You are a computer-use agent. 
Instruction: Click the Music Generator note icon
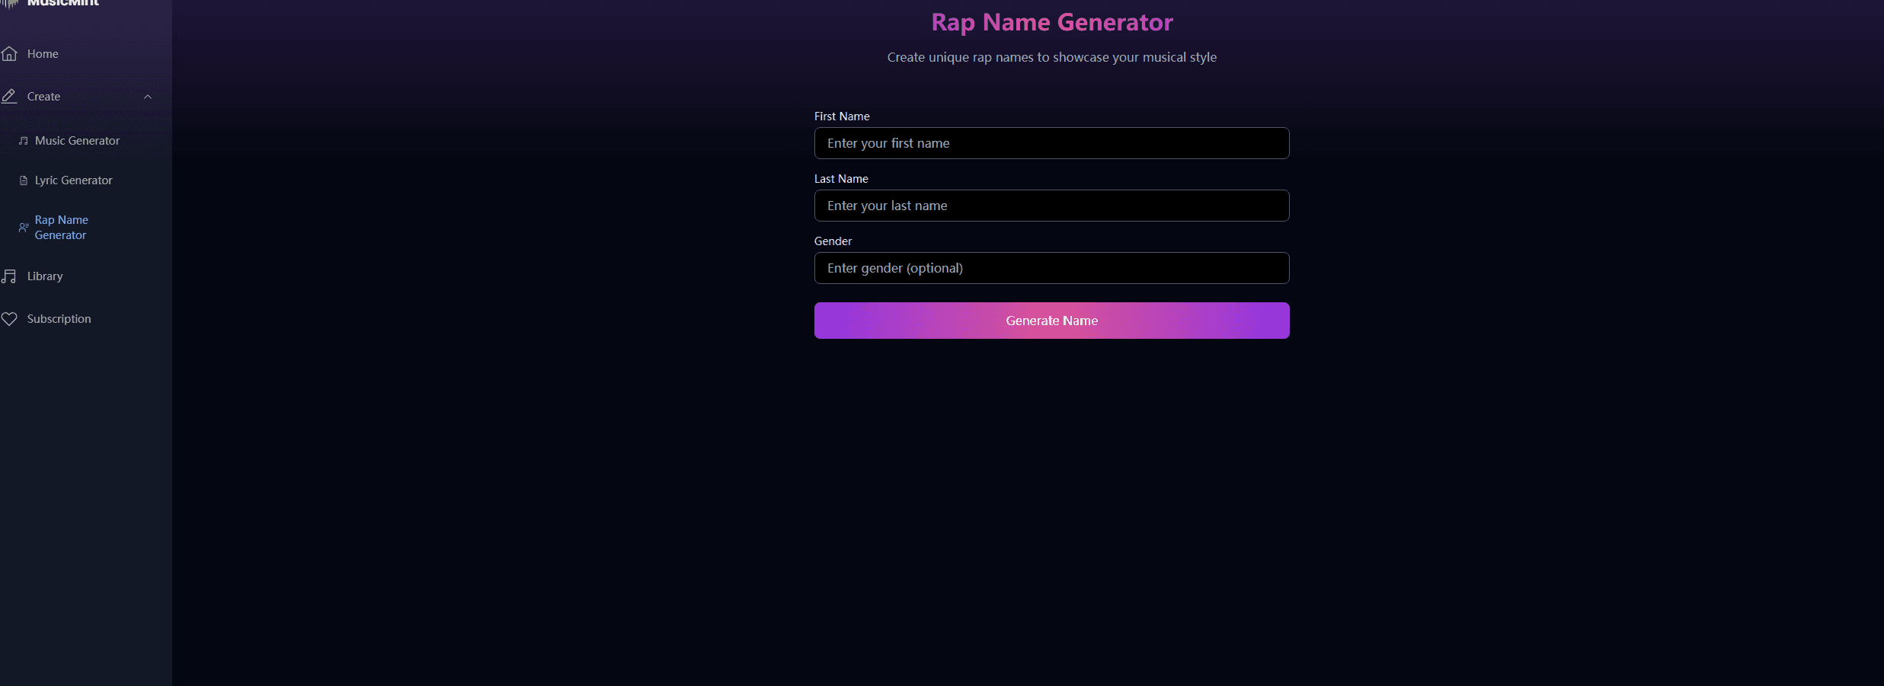[24, 141]
